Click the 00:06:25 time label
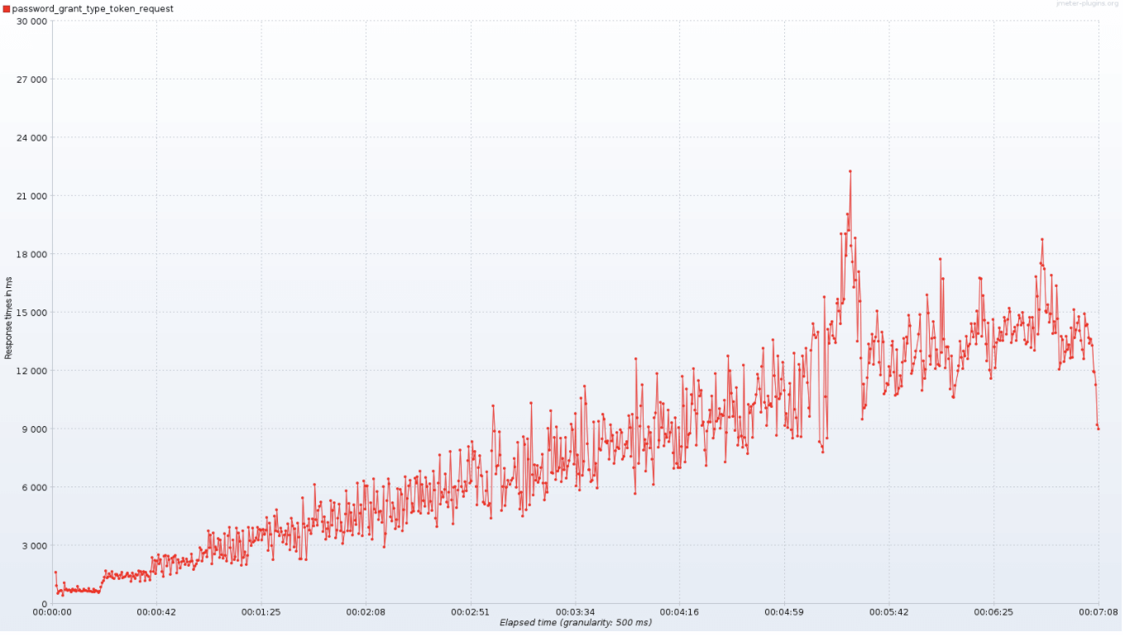1125x637 pixels. pyautogui.click(x=993, y=612)
